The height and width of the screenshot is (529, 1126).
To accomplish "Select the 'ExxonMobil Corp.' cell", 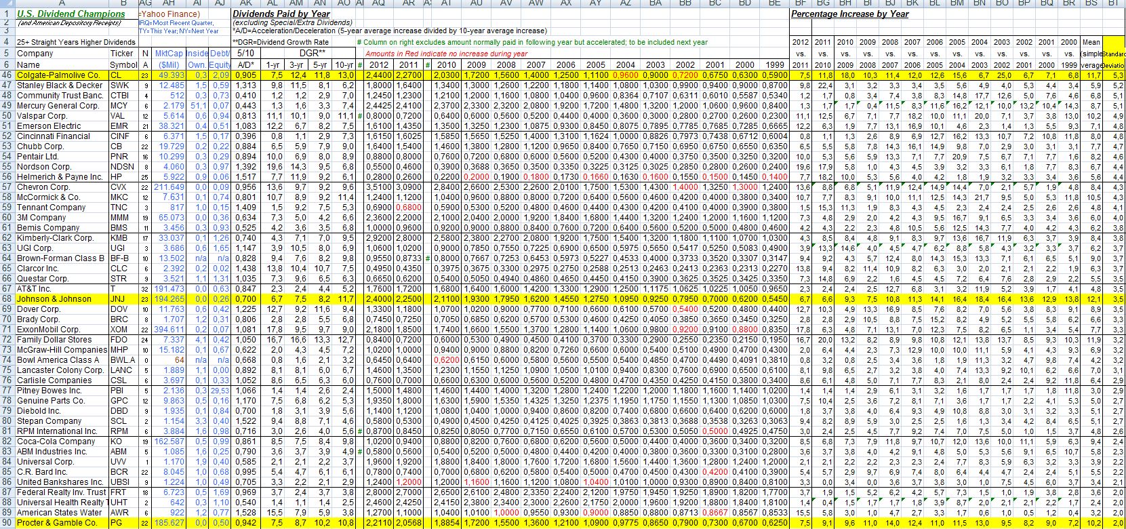I will 62,330.
